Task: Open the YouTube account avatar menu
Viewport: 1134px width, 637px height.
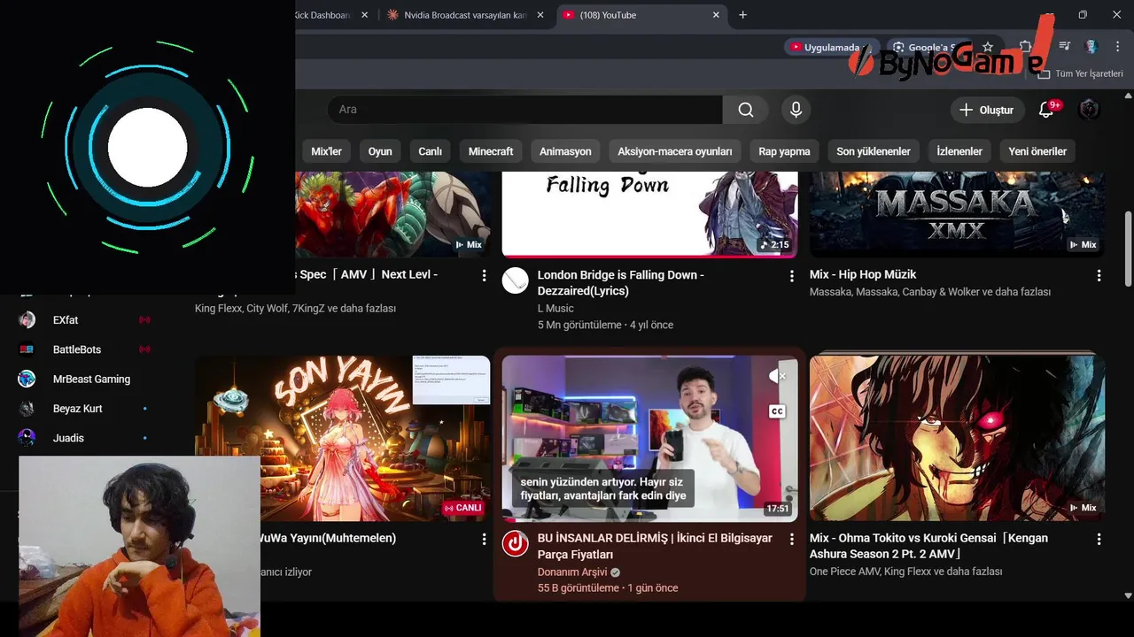Action: [x=1089, y=110]
